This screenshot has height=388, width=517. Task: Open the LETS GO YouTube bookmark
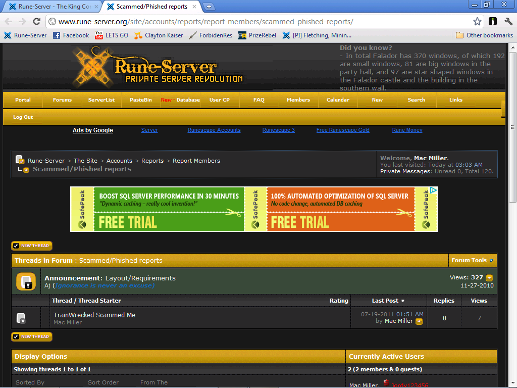(x=112, y=35)
